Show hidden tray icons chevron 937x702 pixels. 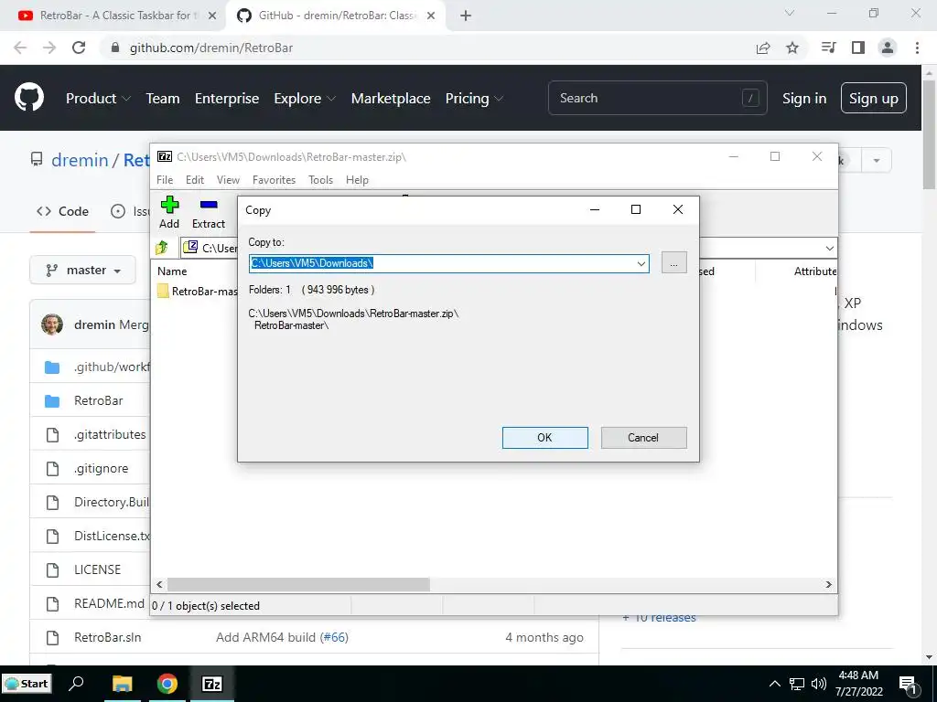(x=774, y=684)
